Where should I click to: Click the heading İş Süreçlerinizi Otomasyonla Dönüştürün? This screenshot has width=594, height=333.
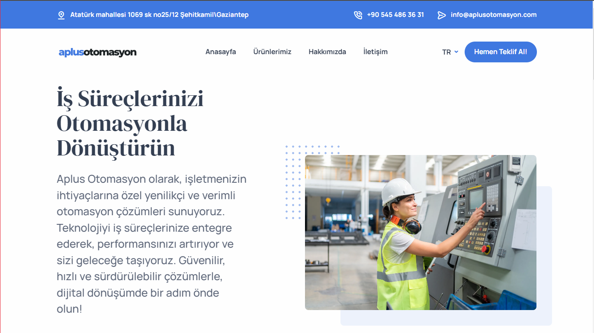[130, 123]
